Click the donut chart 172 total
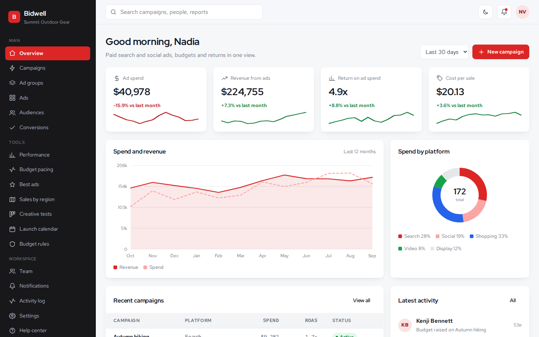Image resolution: width=539 pixels, height=337 pixels. click(460, 195)
